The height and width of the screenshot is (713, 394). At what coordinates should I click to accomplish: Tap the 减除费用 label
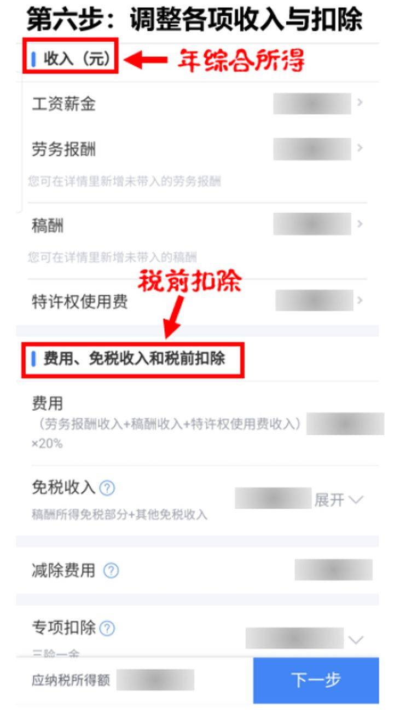tap(63, 571)
